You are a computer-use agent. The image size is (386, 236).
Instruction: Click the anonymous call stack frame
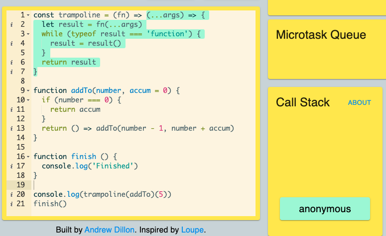coord(325,209)
